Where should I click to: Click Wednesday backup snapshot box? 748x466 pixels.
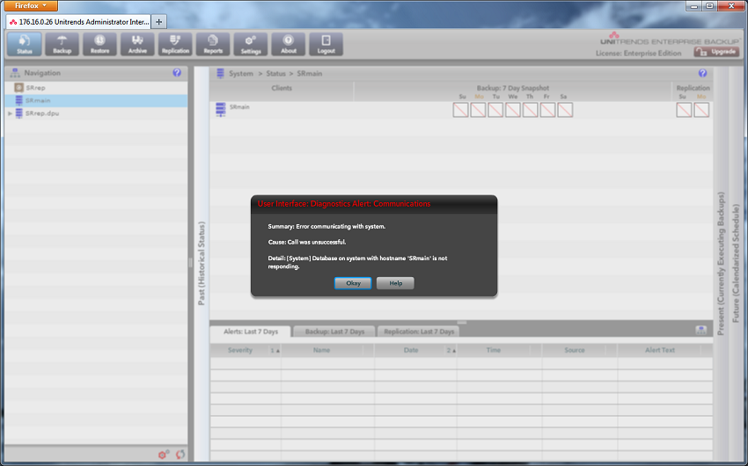pos(513,110)
